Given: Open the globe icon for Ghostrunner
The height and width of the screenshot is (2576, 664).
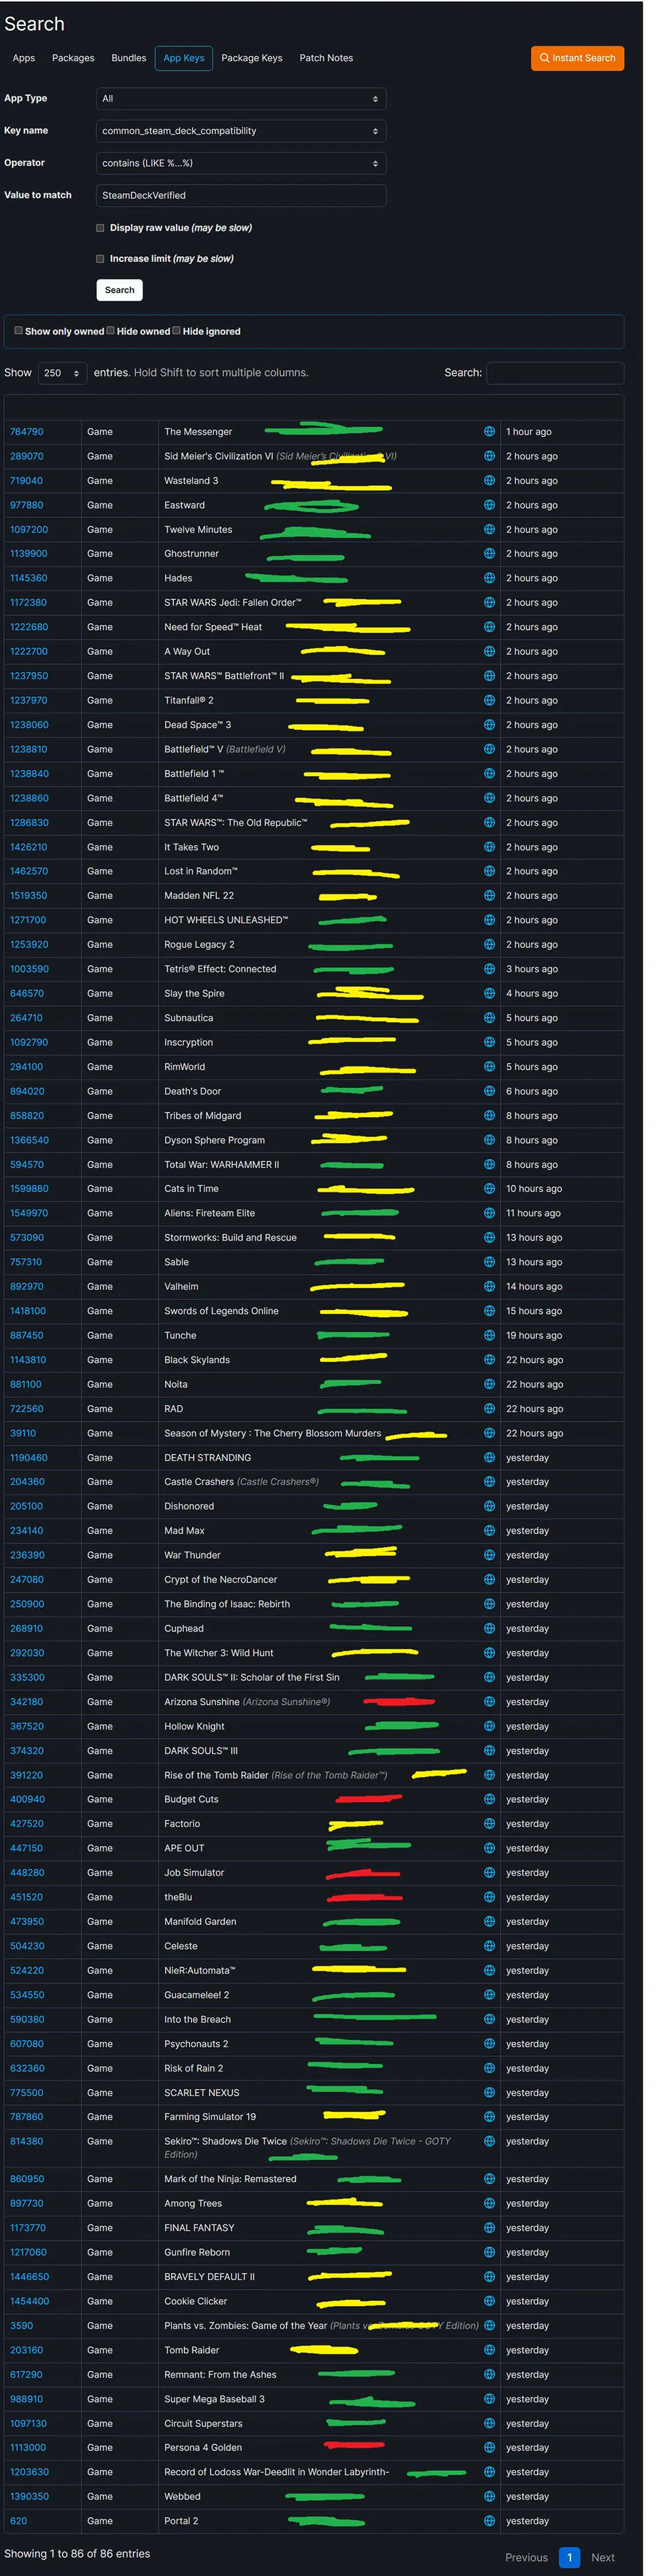Looking at the screenshot, I should pos(489,553).
